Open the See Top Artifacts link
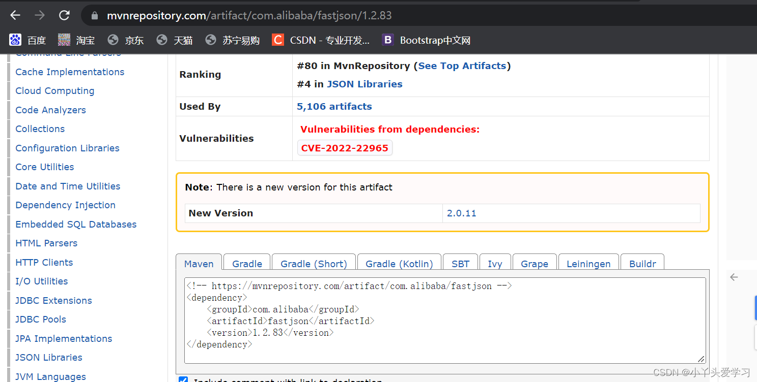Screen dimensions: 757x382 tap(462, 66)
